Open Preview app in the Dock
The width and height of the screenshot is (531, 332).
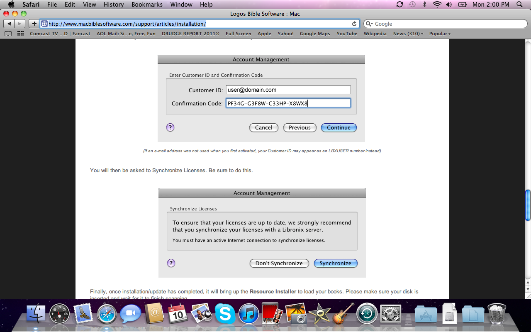202,313
